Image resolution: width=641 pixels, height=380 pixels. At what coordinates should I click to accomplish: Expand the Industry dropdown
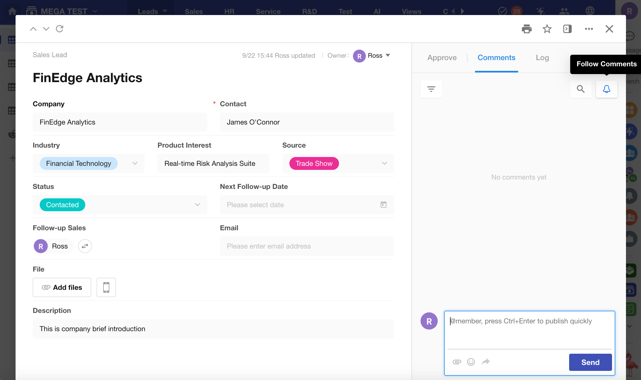coord(135,163)
